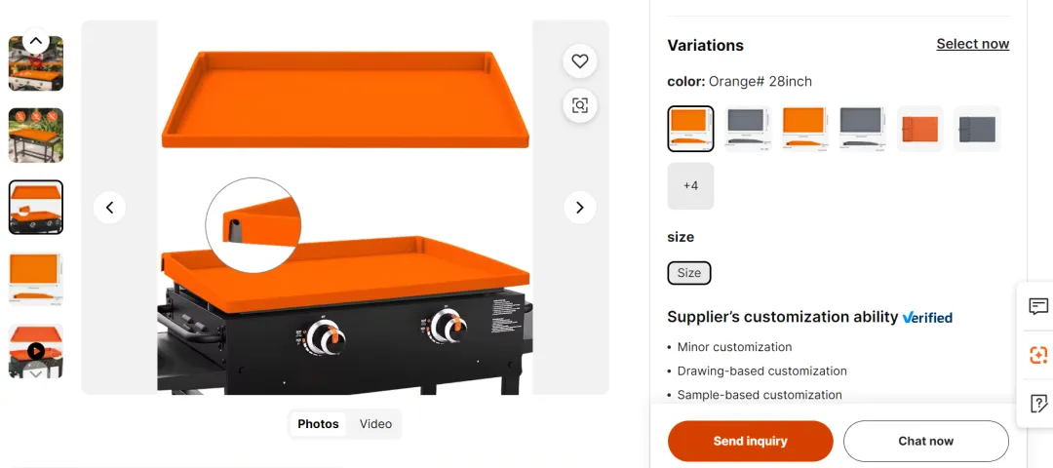The width and height of the screenshot is (1053, 468).
Task: Add product to favorites with heart icon
Action: point(579,61)
